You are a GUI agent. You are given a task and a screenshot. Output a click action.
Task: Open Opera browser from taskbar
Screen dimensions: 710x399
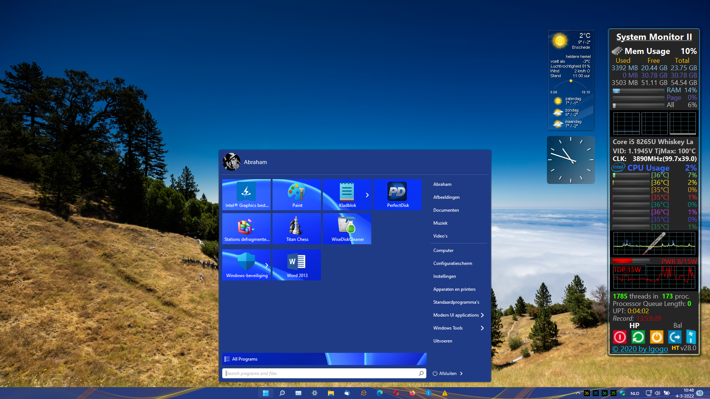point(396,393)
